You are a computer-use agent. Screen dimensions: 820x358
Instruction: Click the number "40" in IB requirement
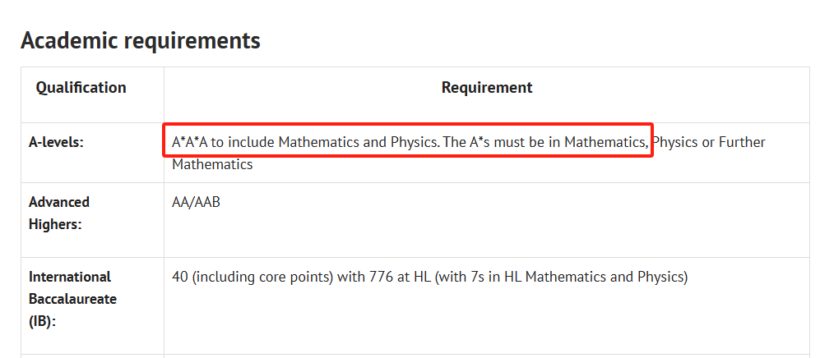(x=180, y=277)
